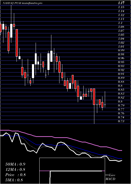Select the 0.96 price axis label
Viewport: 131px width, 184px height.
pos(121,58)
